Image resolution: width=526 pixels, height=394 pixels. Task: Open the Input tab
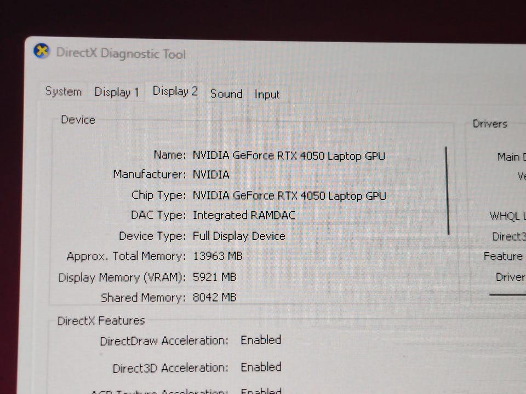267,95
